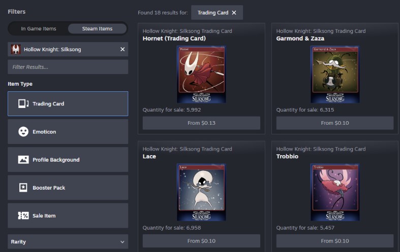Click game subtitle above Hornet title
400x252 pixels.
pos(187,31)
